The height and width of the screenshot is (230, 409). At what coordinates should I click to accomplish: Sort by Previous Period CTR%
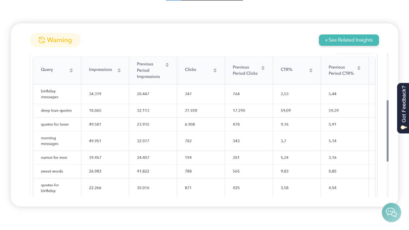pos(359,68)
